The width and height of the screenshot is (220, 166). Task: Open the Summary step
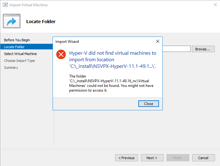point(11,68)
